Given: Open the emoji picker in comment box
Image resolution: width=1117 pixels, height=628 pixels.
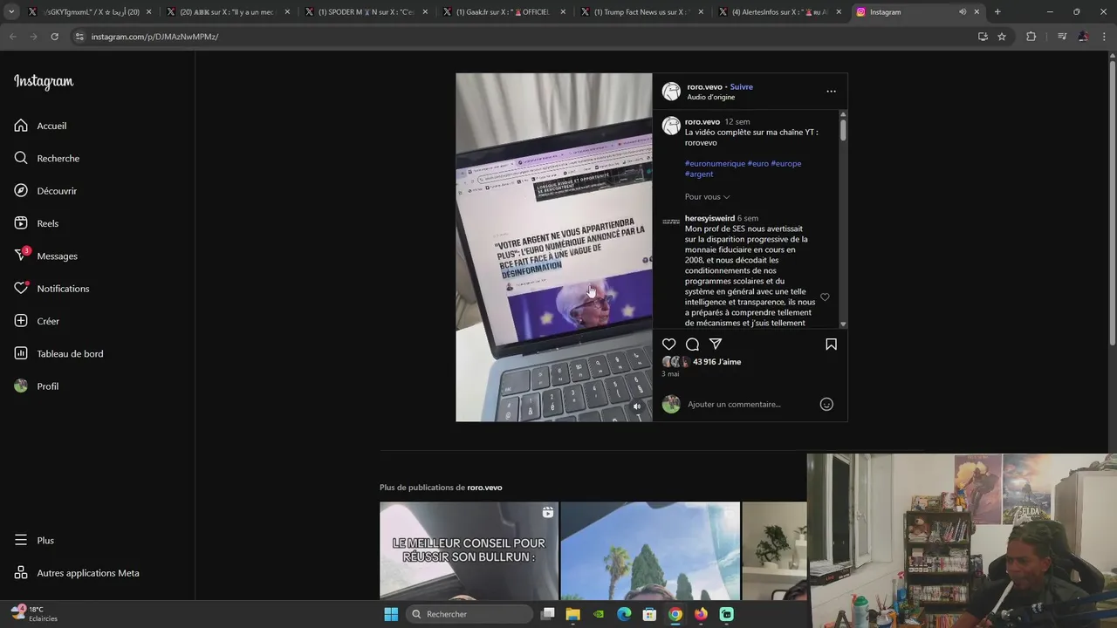Looking at the screenshot, I should point(826,404).
